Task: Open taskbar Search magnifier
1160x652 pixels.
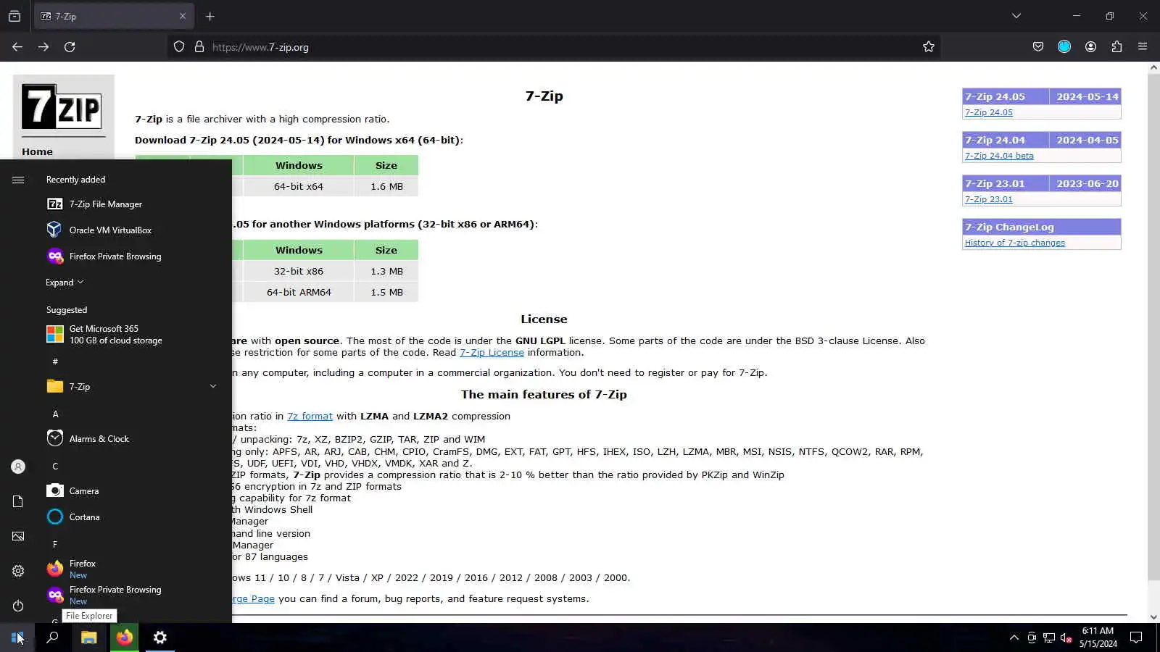Action: pos(52,638)
